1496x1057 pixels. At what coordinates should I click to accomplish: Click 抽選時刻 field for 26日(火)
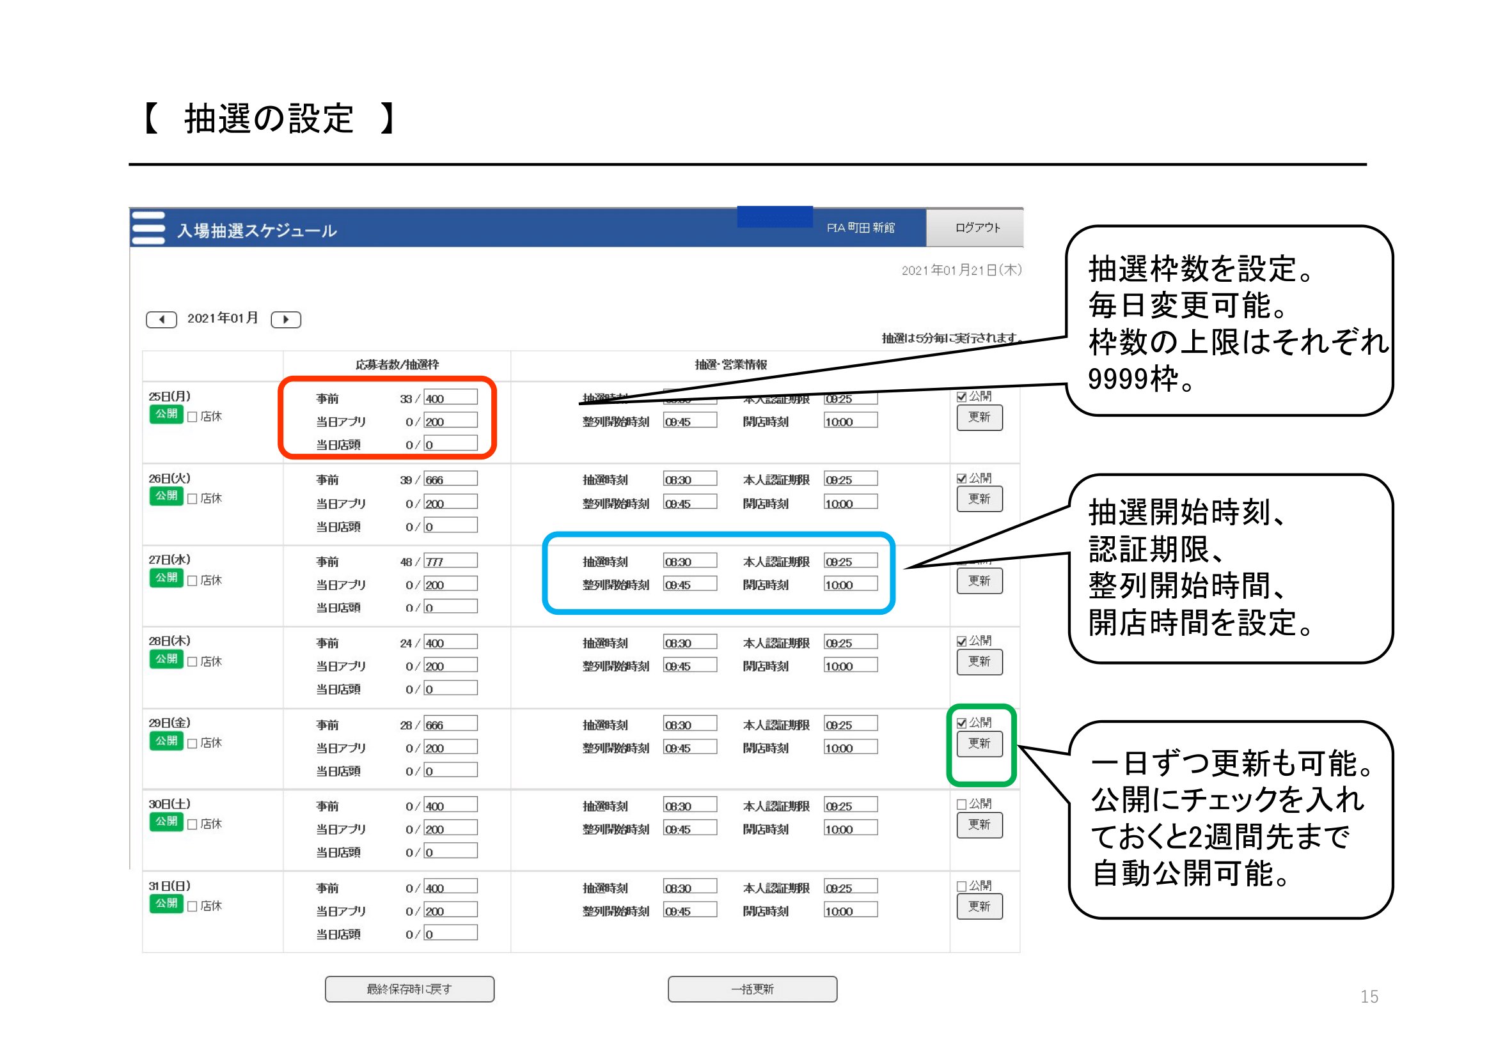tap(690, 479)
